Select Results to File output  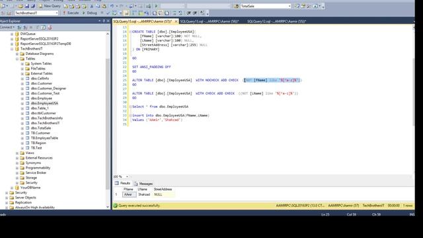pos(167,13)
